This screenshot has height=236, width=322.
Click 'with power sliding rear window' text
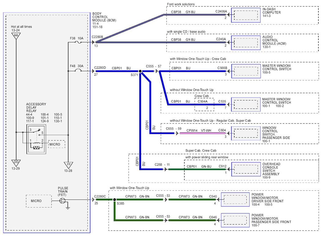[207, 157]
